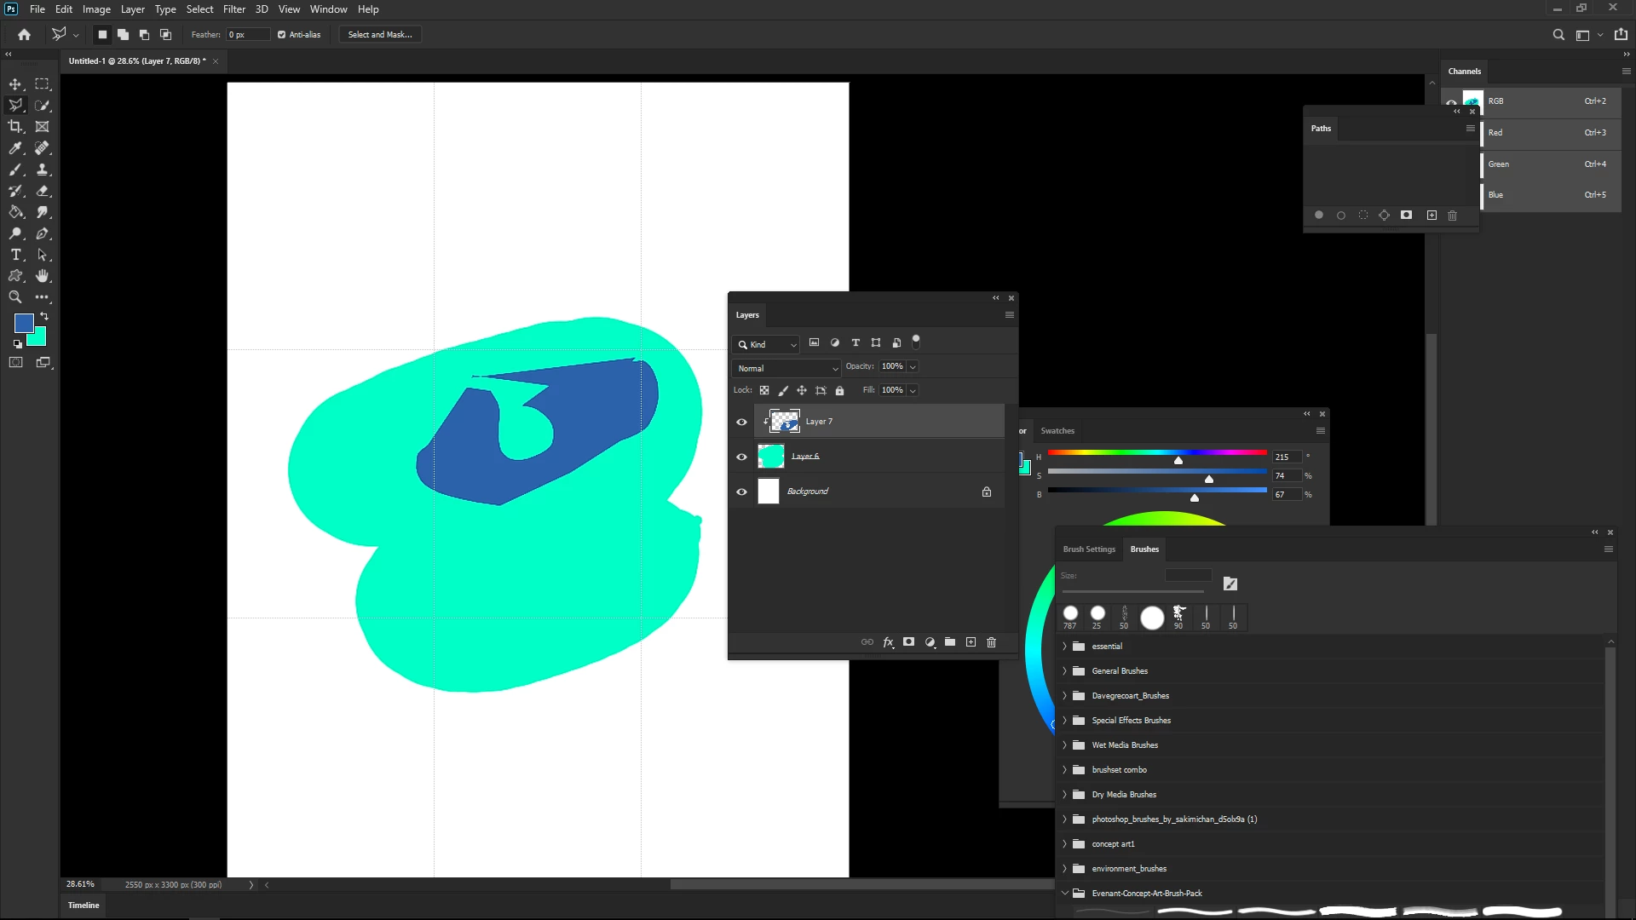Image resolution: width=1636 pixels, height=920 pixels.
Task: Select the Zoom tool in toolbar
Action: [x=15, y=297]
